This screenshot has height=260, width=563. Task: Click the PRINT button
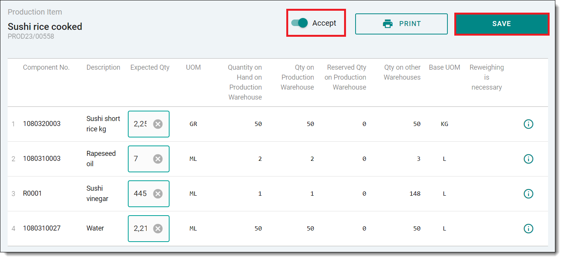pyautogui.click(x=401, y=24)
